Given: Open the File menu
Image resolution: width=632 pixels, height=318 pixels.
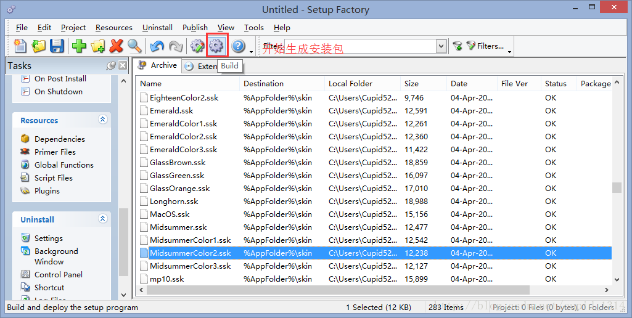Looking at the screenshot, I should (22, 27).
